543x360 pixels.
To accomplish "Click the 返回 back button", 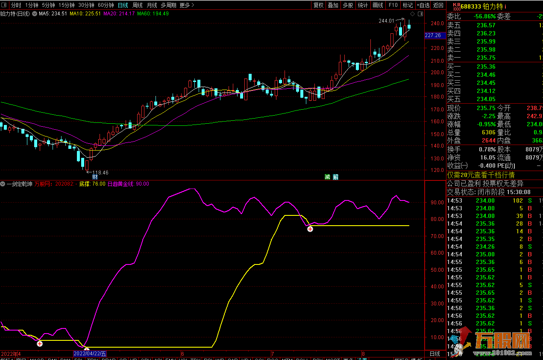I will 438,5.
